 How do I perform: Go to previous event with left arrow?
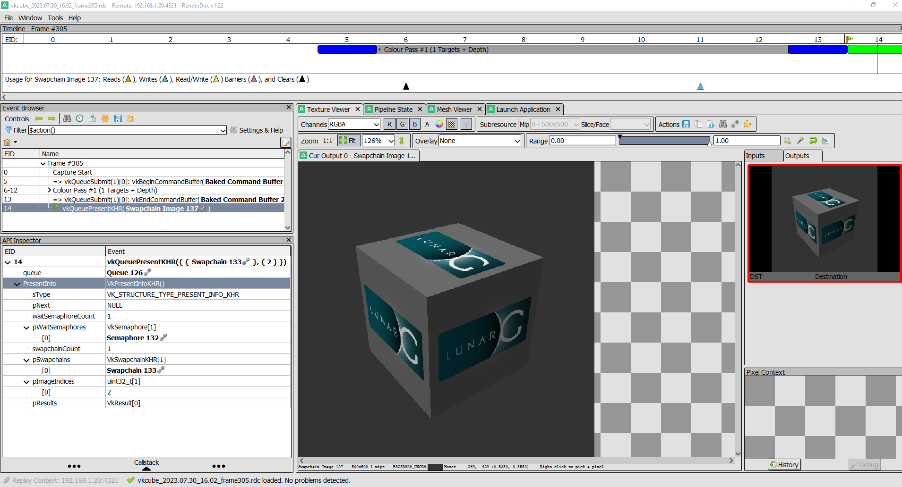click(x=39, y=118)
